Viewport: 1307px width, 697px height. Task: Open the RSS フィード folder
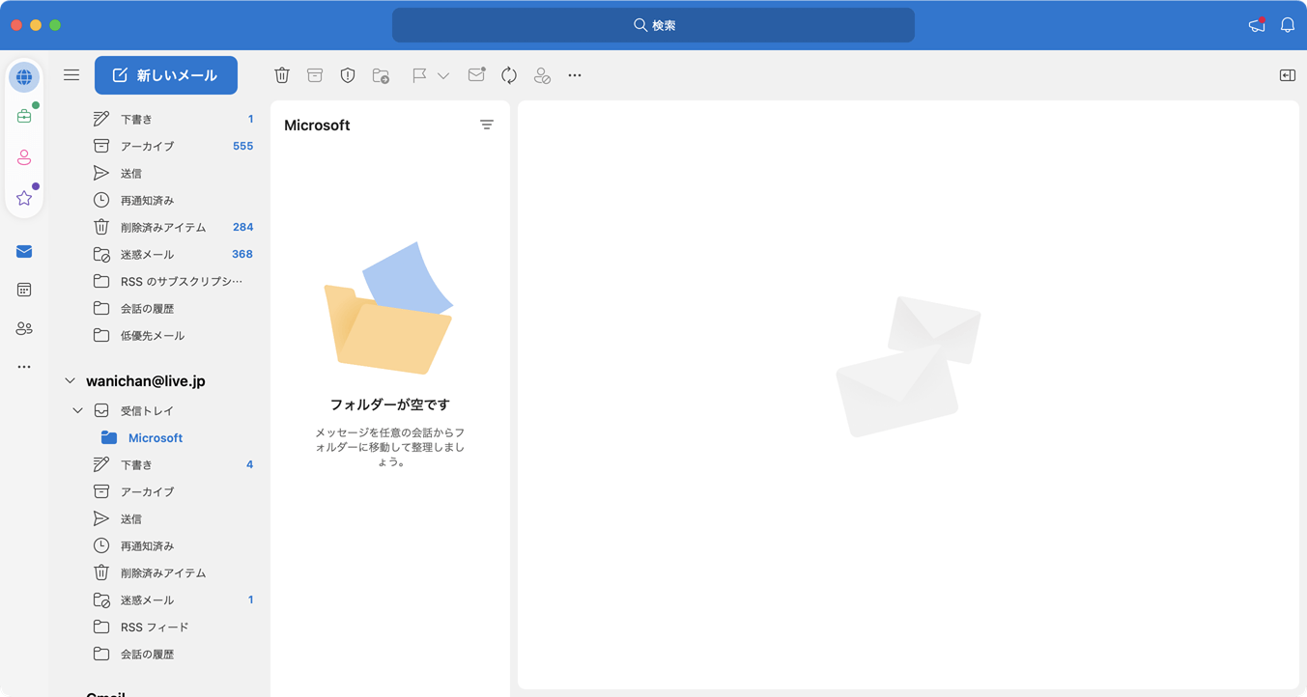pyautogui.click(x=162, y=627)
